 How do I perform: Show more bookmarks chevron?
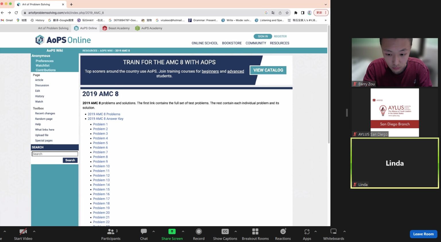pos(326,20)
